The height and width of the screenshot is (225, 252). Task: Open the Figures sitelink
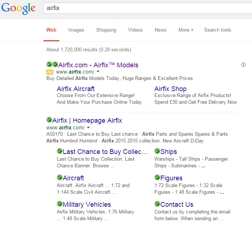(x=171, y=178)
